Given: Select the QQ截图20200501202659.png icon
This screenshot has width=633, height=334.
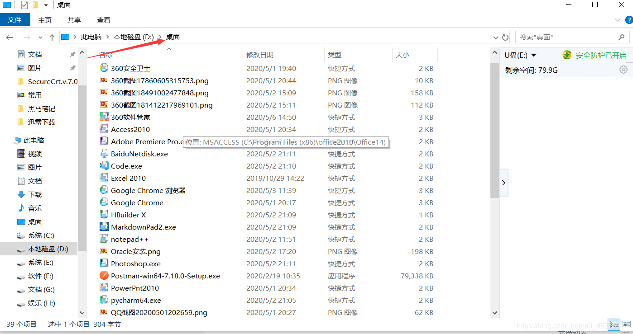Looking at the screenshot, I should coord(104,312).
